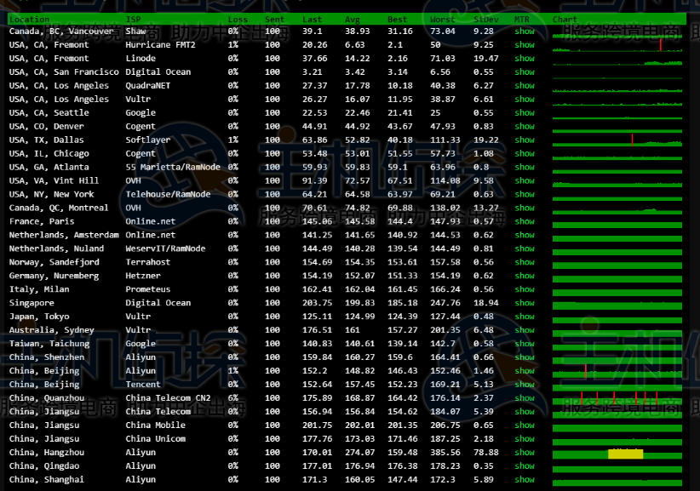Select the Avg column header
Screen dimensions: 700x491
point(353,19)
